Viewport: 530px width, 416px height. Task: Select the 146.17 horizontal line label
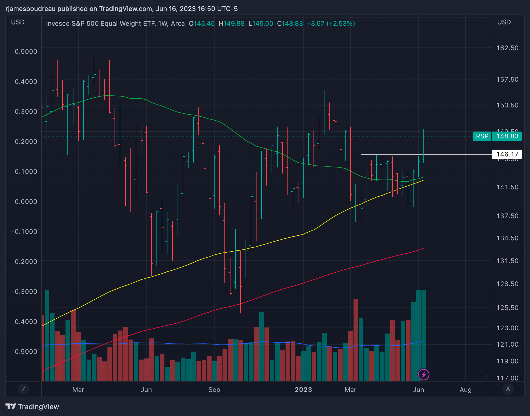pyautogui.click(x=507, y=154)
